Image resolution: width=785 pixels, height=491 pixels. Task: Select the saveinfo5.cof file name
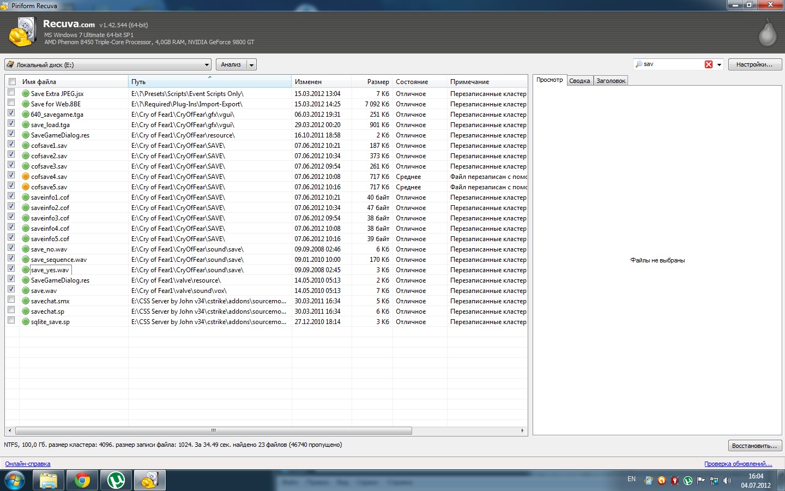click(x=50, y=239)
